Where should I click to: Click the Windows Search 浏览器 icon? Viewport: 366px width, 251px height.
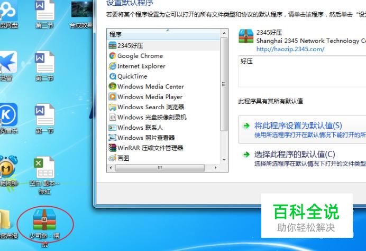113,107
